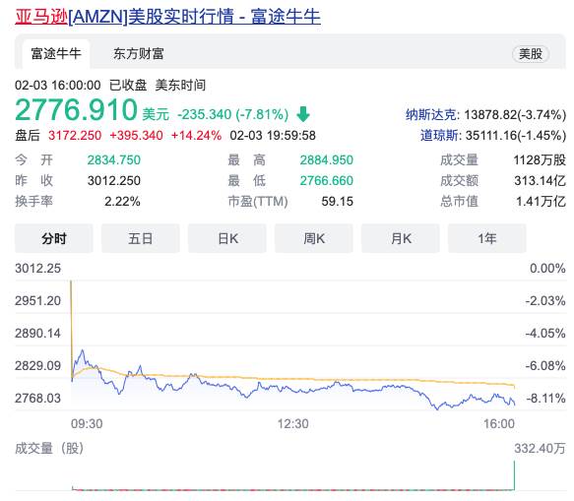Viewport: 574px width, 501px height.
Task: Click the percentage axis label -6.08%
Action: 545,365
